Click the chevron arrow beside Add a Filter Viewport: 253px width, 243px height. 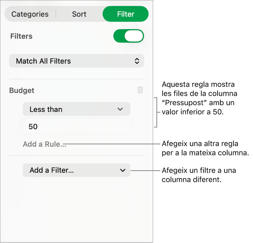[x=123, y=170]
